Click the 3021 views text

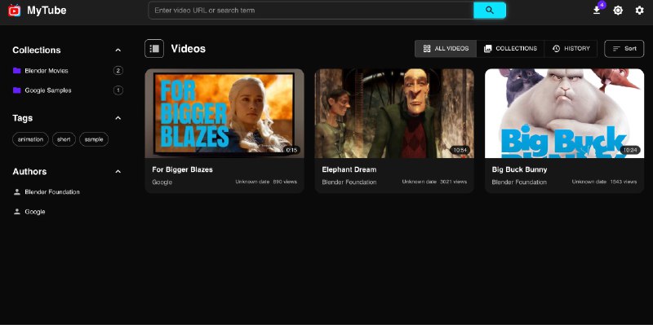(x=454, y=182)
